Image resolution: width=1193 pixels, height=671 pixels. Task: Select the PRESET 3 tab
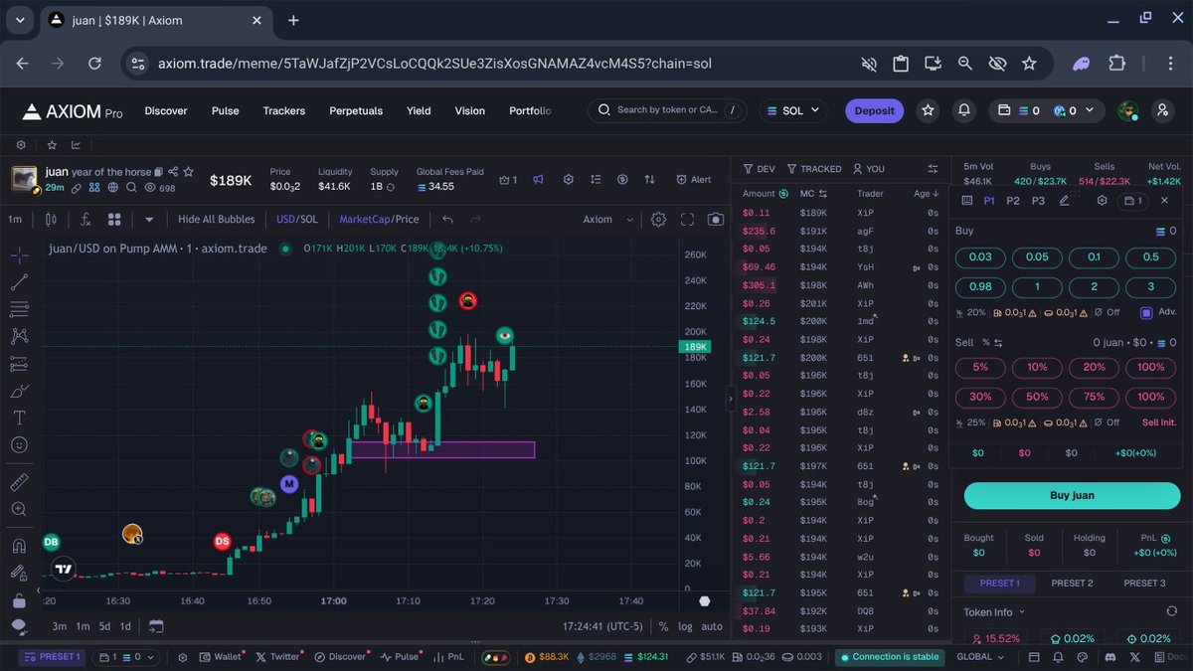click(1144, 584)
